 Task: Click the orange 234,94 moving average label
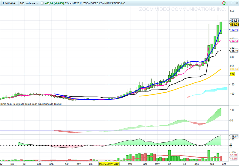(234, 69)
